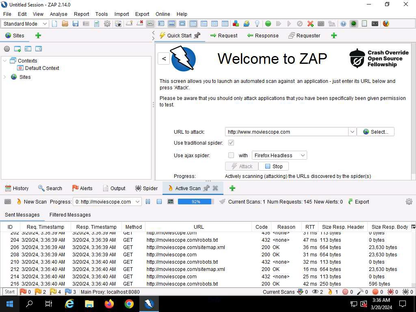
Task: Pause the active scan
Action: click(x=148, y=201)
